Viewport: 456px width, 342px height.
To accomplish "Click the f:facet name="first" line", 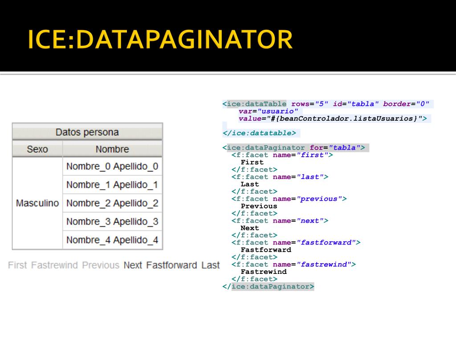I will 282,155.
